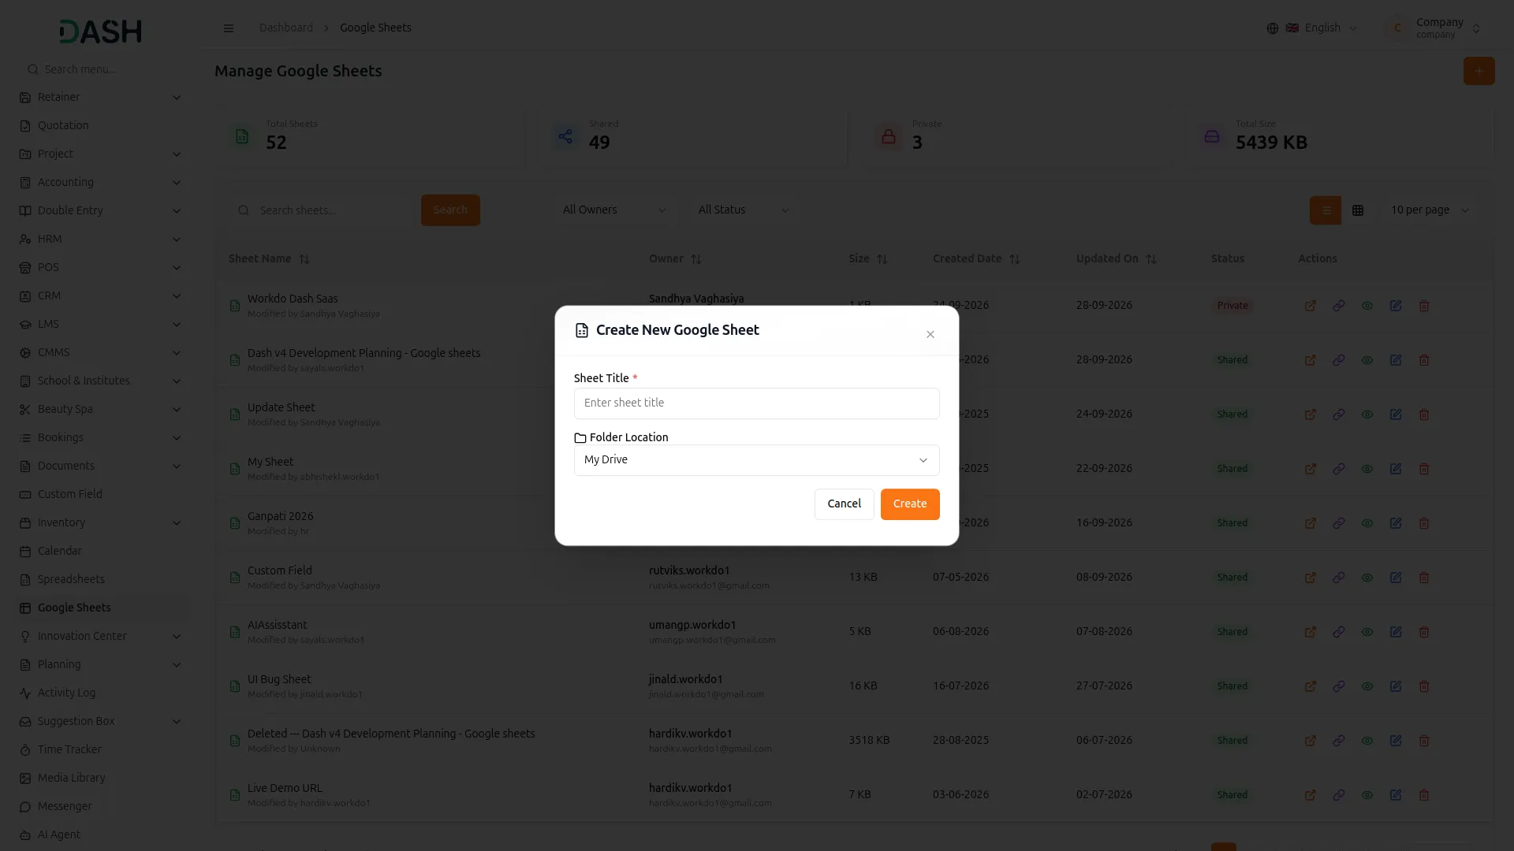Open AI Agent in the sidebar

[x=100, y=835]
